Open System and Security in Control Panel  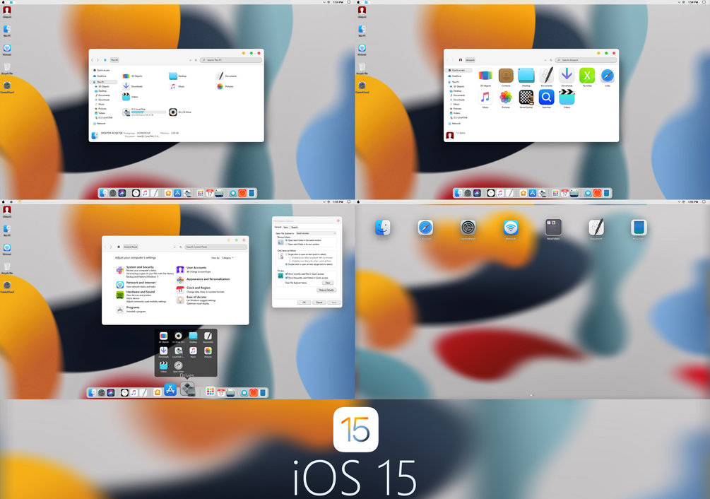[x=140, y=267]
